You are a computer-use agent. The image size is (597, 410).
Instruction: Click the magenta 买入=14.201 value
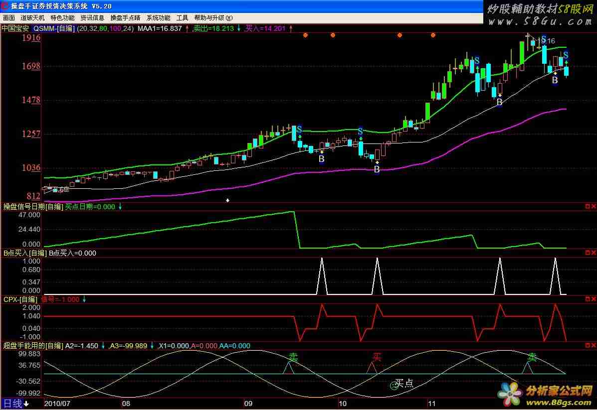click(265, 28)
